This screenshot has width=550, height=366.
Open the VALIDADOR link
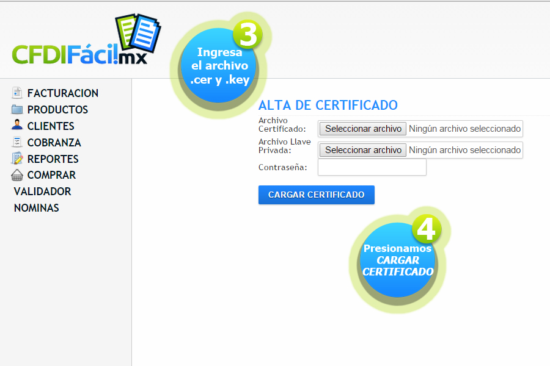(42, 192)
